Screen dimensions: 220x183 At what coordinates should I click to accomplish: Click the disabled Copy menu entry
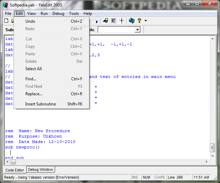[52, 46]
